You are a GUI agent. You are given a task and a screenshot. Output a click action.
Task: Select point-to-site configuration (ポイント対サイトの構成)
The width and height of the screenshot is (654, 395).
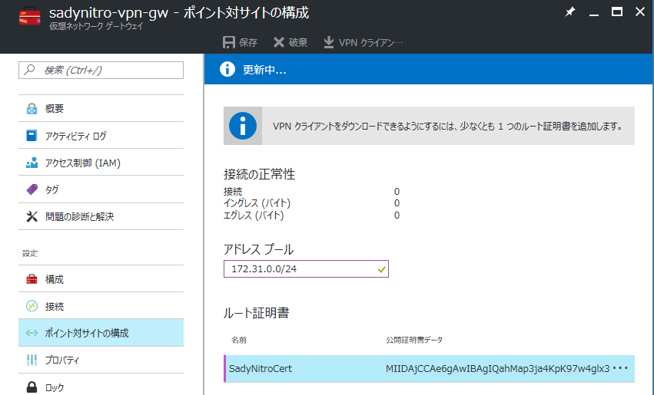[x=101, y=333]
